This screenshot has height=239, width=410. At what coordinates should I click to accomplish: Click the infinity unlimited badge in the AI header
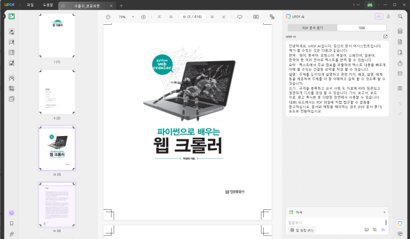coord(379,17)
